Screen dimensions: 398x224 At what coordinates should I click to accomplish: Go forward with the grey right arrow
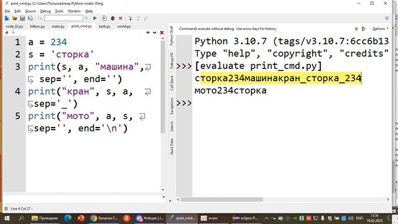14,32
